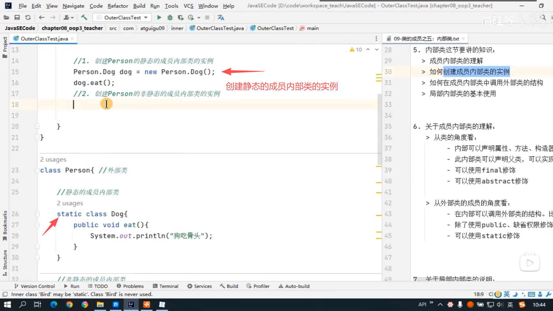This screenshot has width=553, height=311.
Task: Collapse the Person class fold marker
Action: click(37, 170)
